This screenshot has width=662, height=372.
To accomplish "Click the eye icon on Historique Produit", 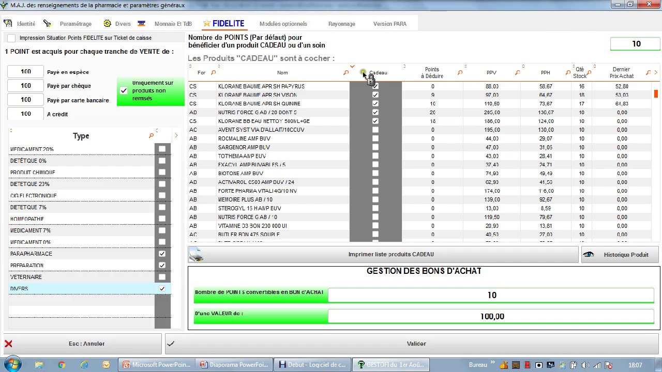I will 589,255.
